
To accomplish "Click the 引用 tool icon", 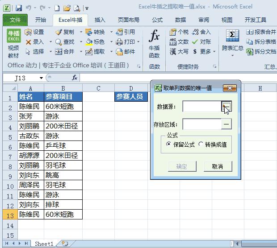I will pyautogui.click(x=119, y=32).
